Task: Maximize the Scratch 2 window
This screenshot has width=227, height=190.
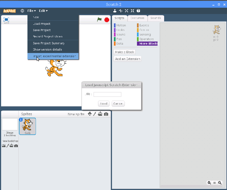Action: 219,5
